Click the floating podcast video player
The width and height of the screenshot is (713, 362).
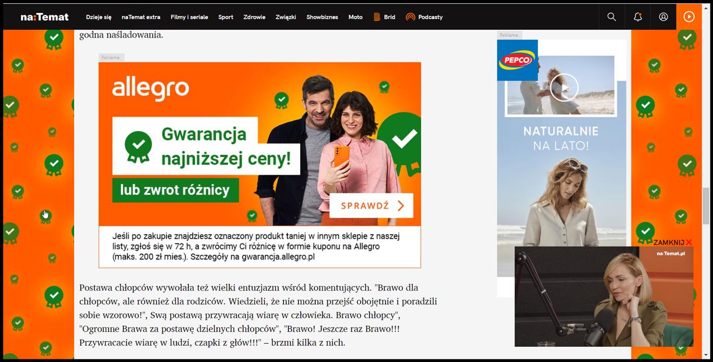click(x=604, y=296)
